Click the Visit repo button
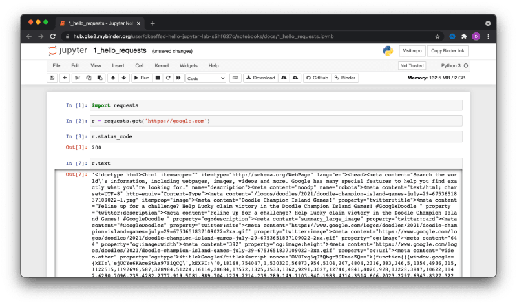Image resolution: width=517 pixels, height=305 pixels. 412,51
